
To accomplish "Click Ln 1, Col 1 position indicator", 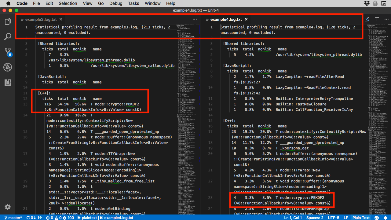I will click(293, 218).
